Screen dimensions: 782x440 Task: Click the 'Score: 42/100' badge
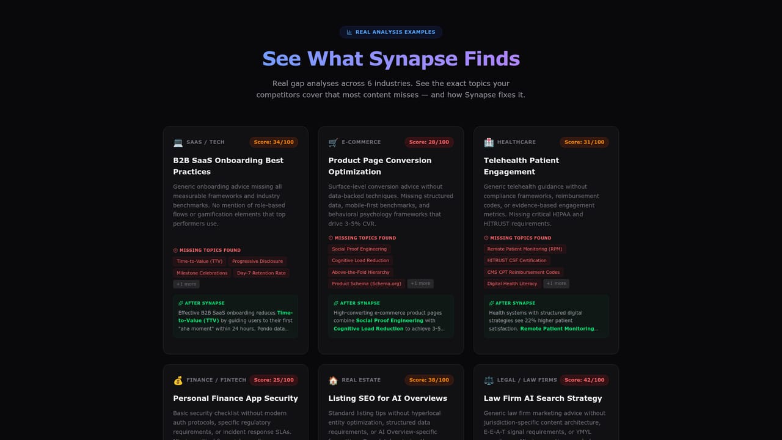click(585, 380)
